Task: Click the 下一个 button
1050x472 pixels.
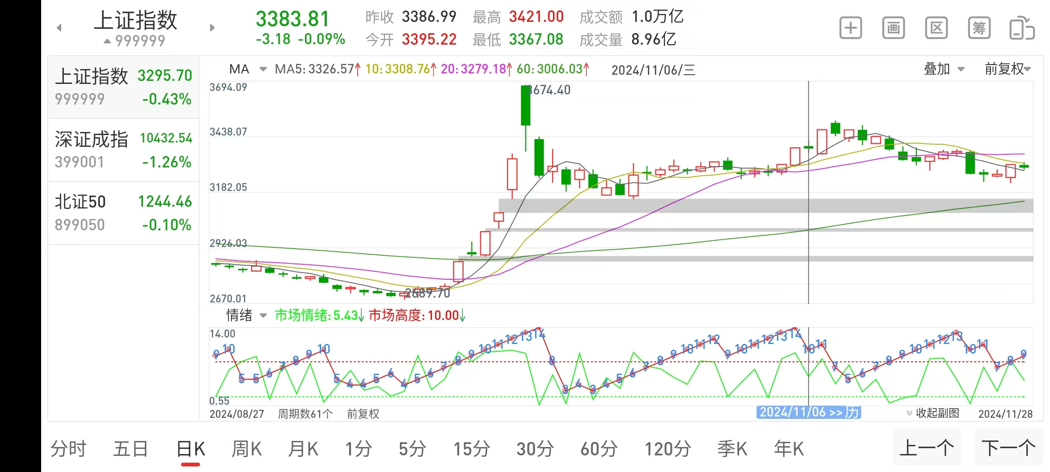Action: tap(1008, 448)
